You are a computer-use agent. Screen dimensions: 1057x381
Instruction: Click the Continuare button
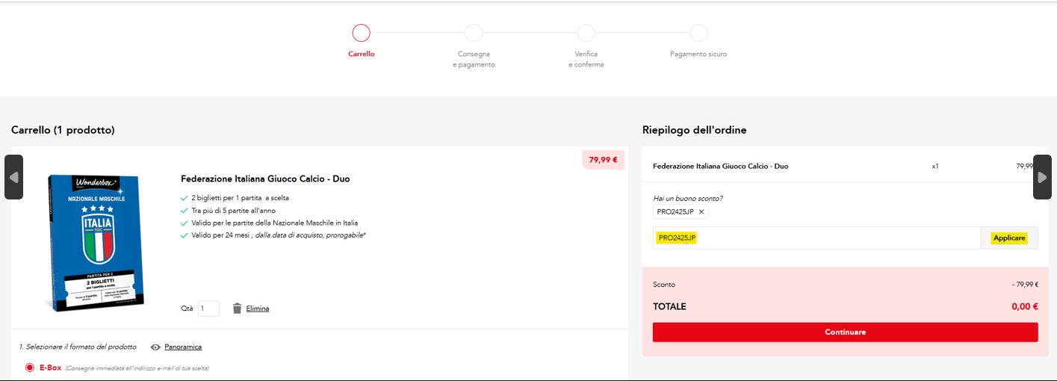846,332
